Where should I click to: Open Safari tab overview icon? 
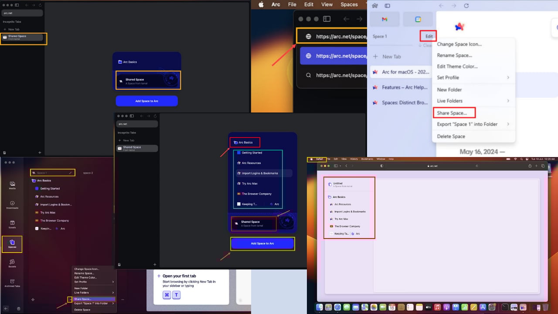pyautogui.click(x=543, y=166)
